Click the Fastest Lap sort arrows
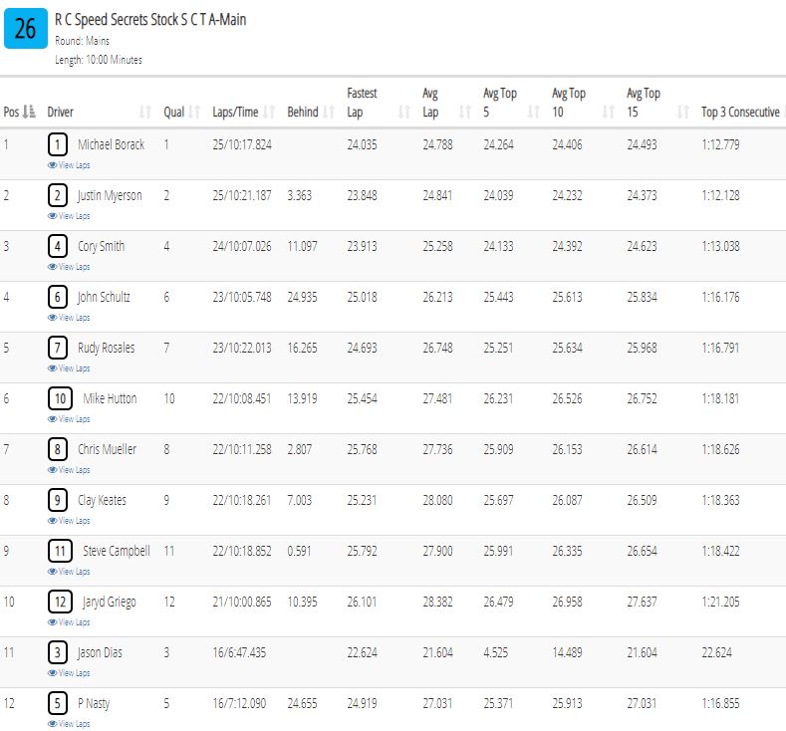 [x=404, y=112]
